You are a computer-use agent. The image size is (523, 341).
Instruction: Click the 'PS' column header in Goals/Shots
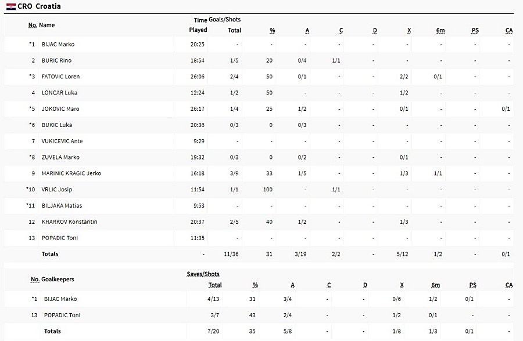(475, 30)
